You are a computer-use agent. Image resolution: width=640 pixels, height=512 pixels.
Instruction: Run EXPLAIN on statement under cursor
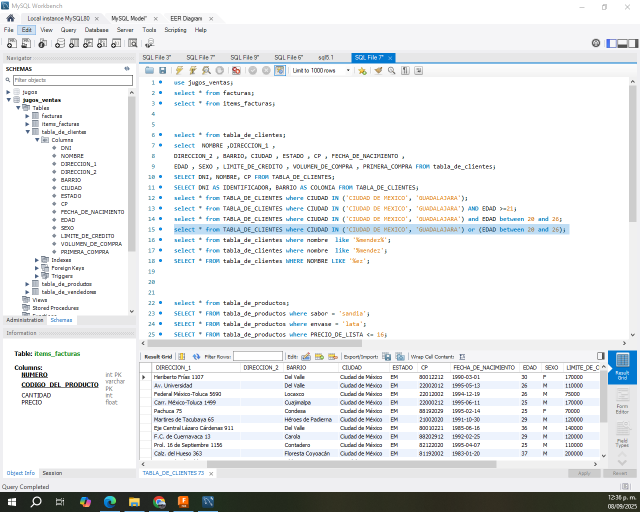click(206, 70)
